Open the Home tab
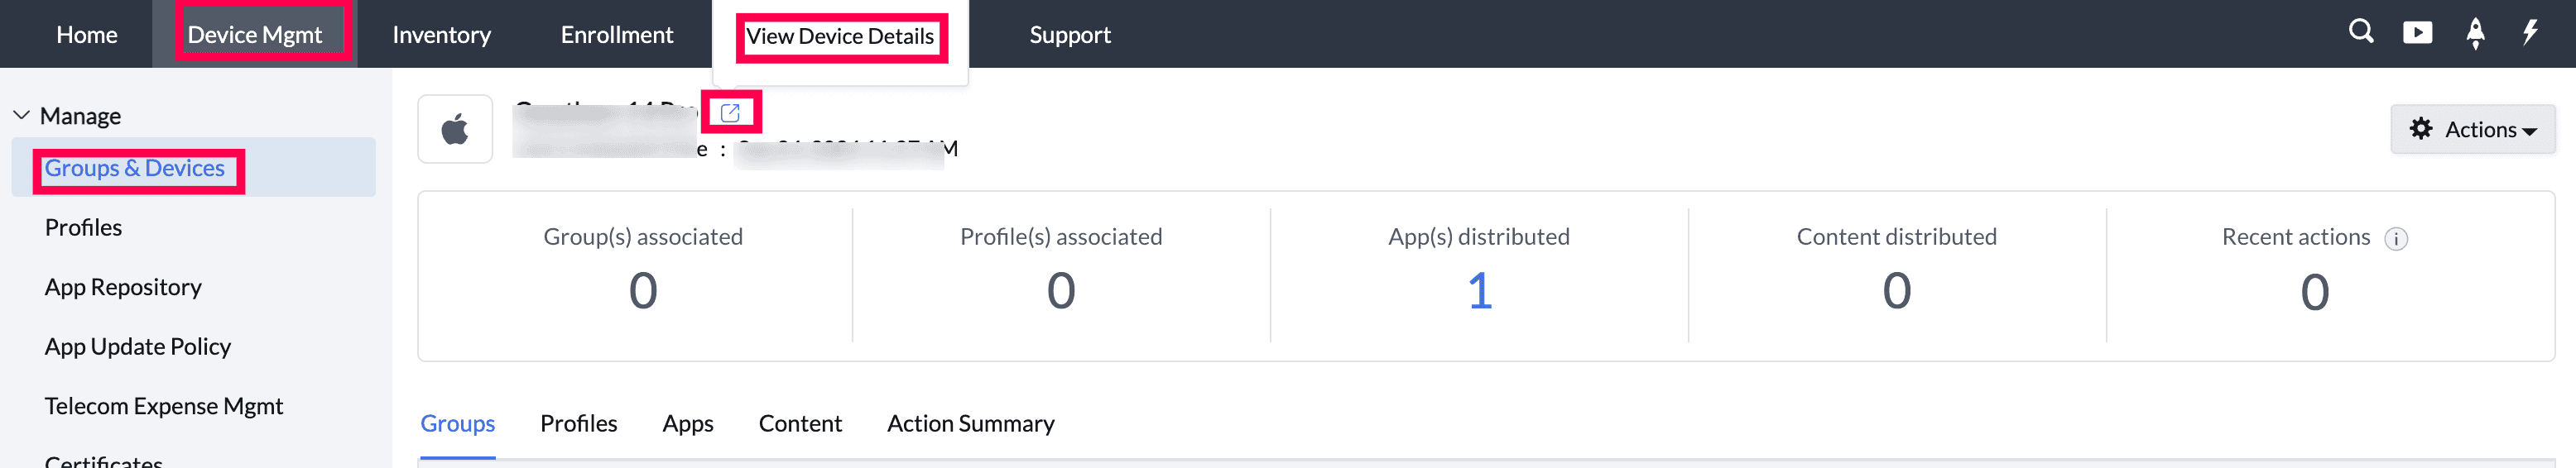This screenshot has width=2576, height=468. click(x=87, y=35)
